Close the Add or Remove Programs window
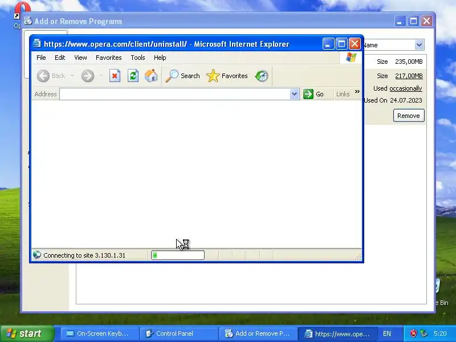The height and width of the screenshot is (342, 456). [426, 21]
